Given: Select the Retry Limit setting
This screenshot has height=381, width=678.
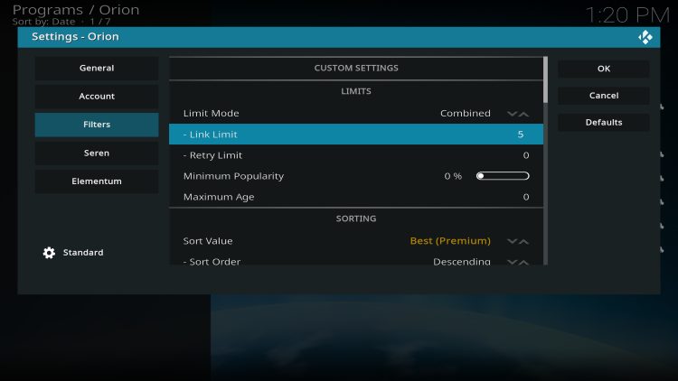Looking at the screenshot, I should tap(356, 155).
